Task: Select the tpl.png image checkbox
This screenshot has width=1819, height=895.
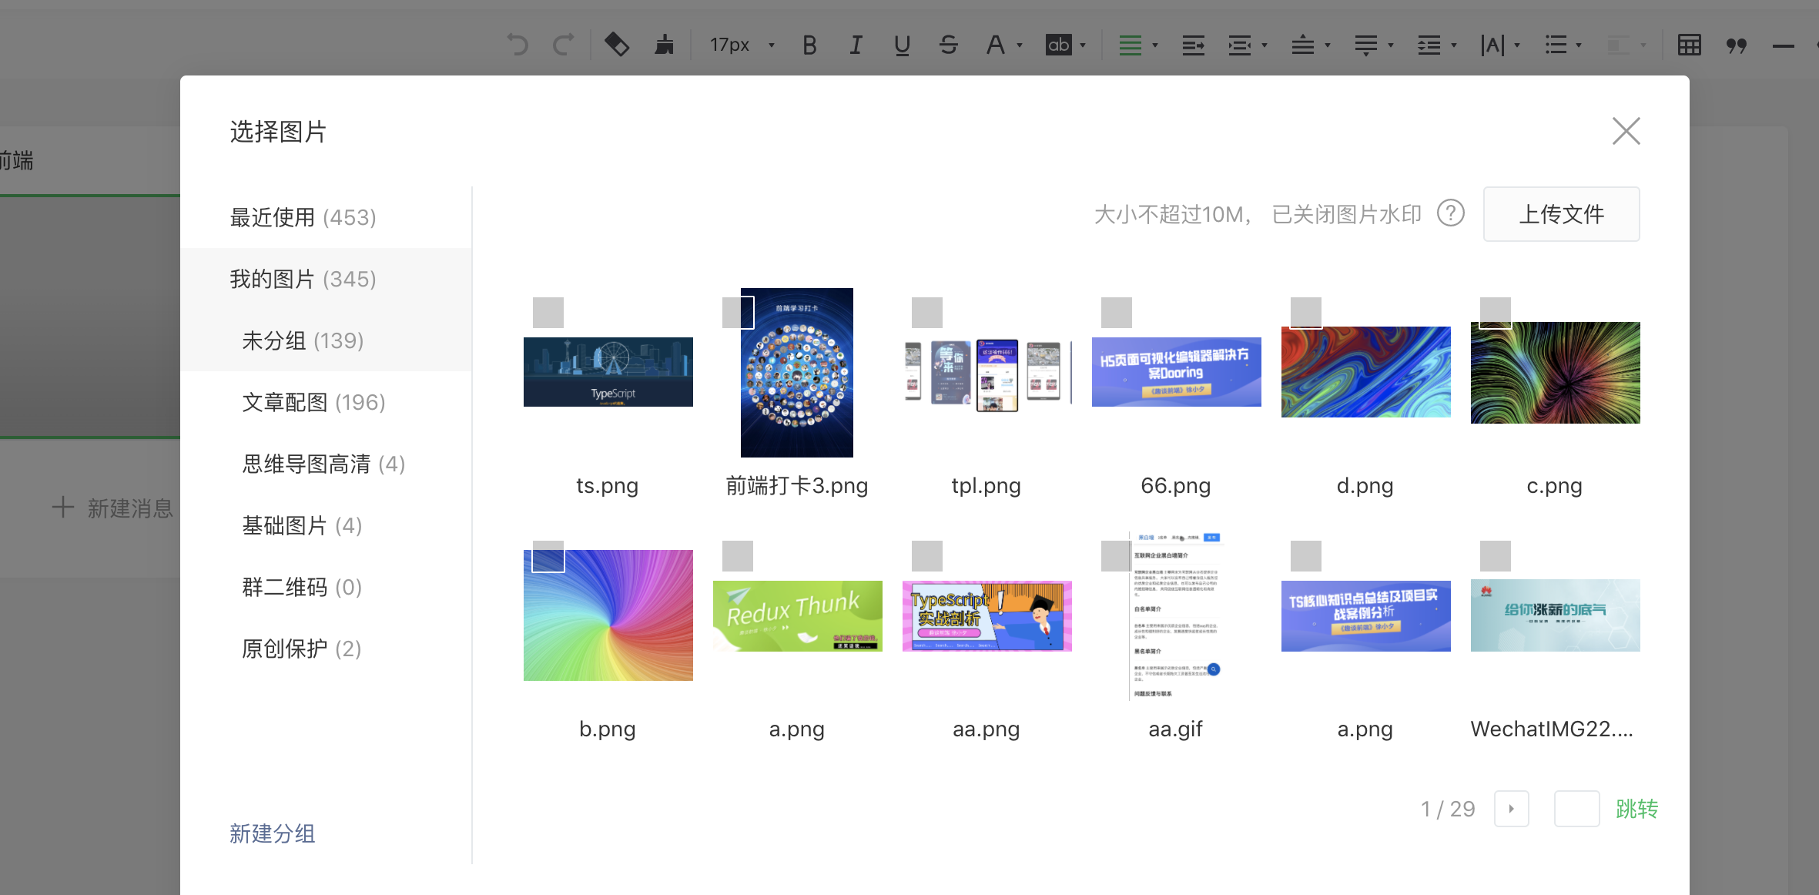Action: point(927,313)
